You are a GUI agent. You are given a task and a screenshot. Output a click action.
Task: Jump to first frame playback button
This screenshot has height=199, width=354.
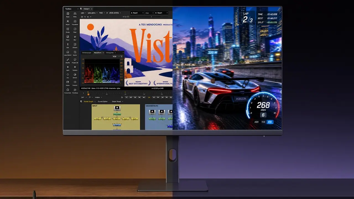click(x=127, y=97)
